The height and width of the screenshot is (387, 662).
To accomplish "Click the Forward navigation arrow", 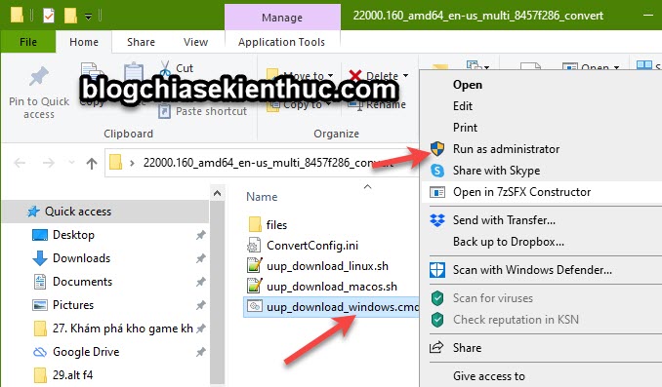I will pyautogui.click(x=49, y=163).
